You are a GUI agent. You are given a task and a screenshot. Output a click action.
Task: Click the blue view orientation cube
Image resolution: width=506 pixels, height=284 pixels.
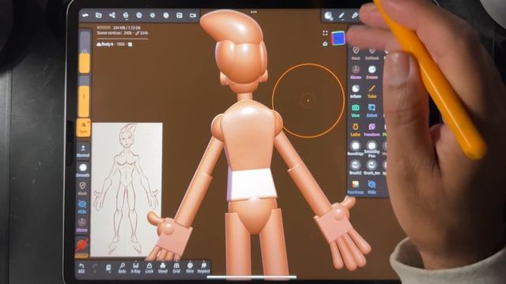(x=338, y=39)
